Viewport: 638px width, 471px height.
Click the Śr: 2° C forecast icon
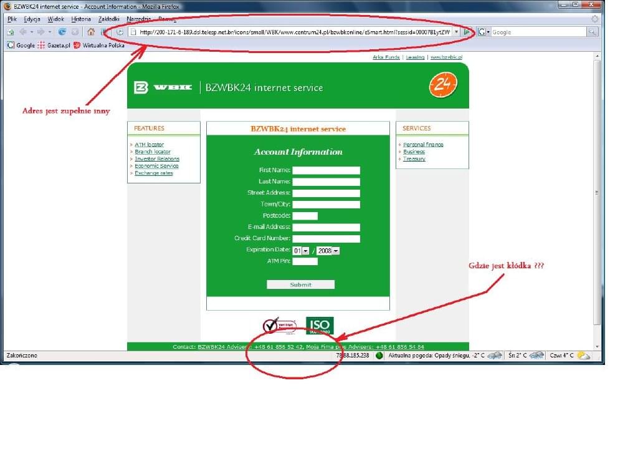536,356
